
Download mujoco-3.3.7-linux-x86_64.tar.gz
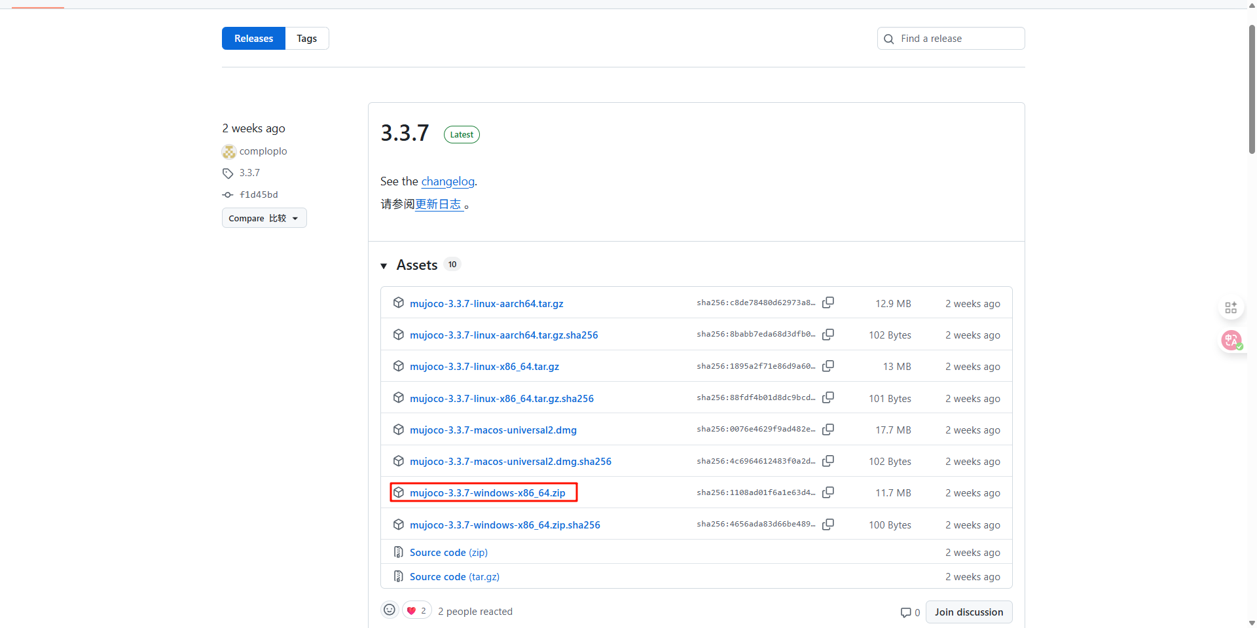[x=484, y=367]
